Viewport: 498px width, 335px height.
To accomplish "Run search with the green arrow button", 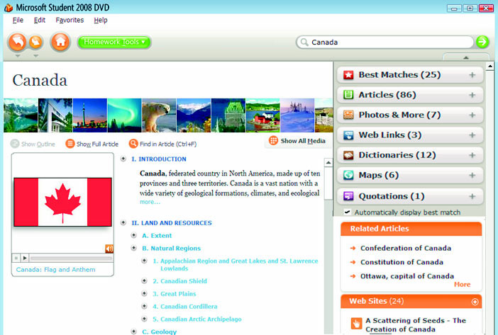I will tap(482, 42).
